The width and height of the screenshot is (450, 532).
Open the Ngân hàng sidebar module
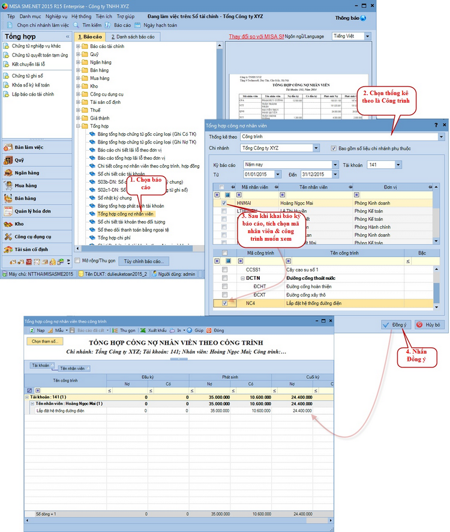click(37, 173)
